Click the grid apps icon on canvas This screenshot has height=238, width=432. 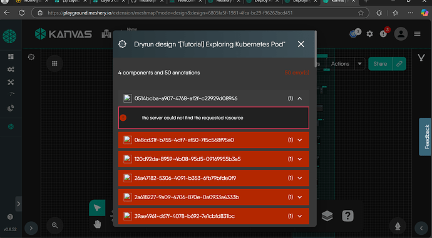(x=54, y=64)
